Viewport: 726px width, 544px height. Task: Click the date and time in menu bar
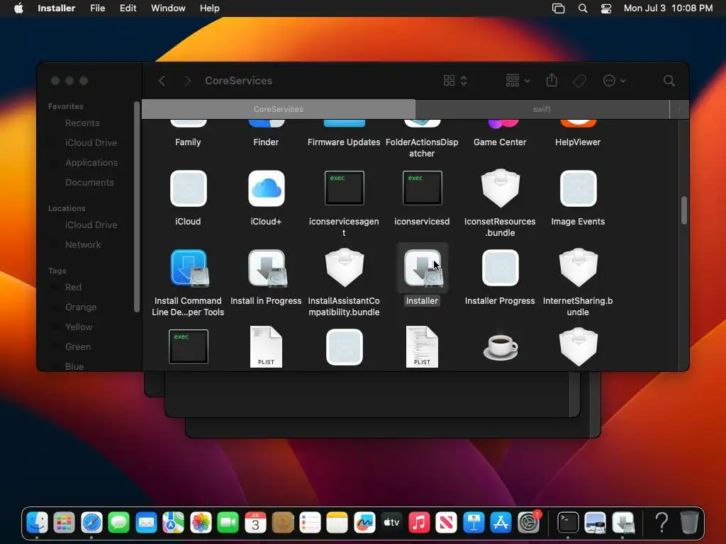pos(668,8)
